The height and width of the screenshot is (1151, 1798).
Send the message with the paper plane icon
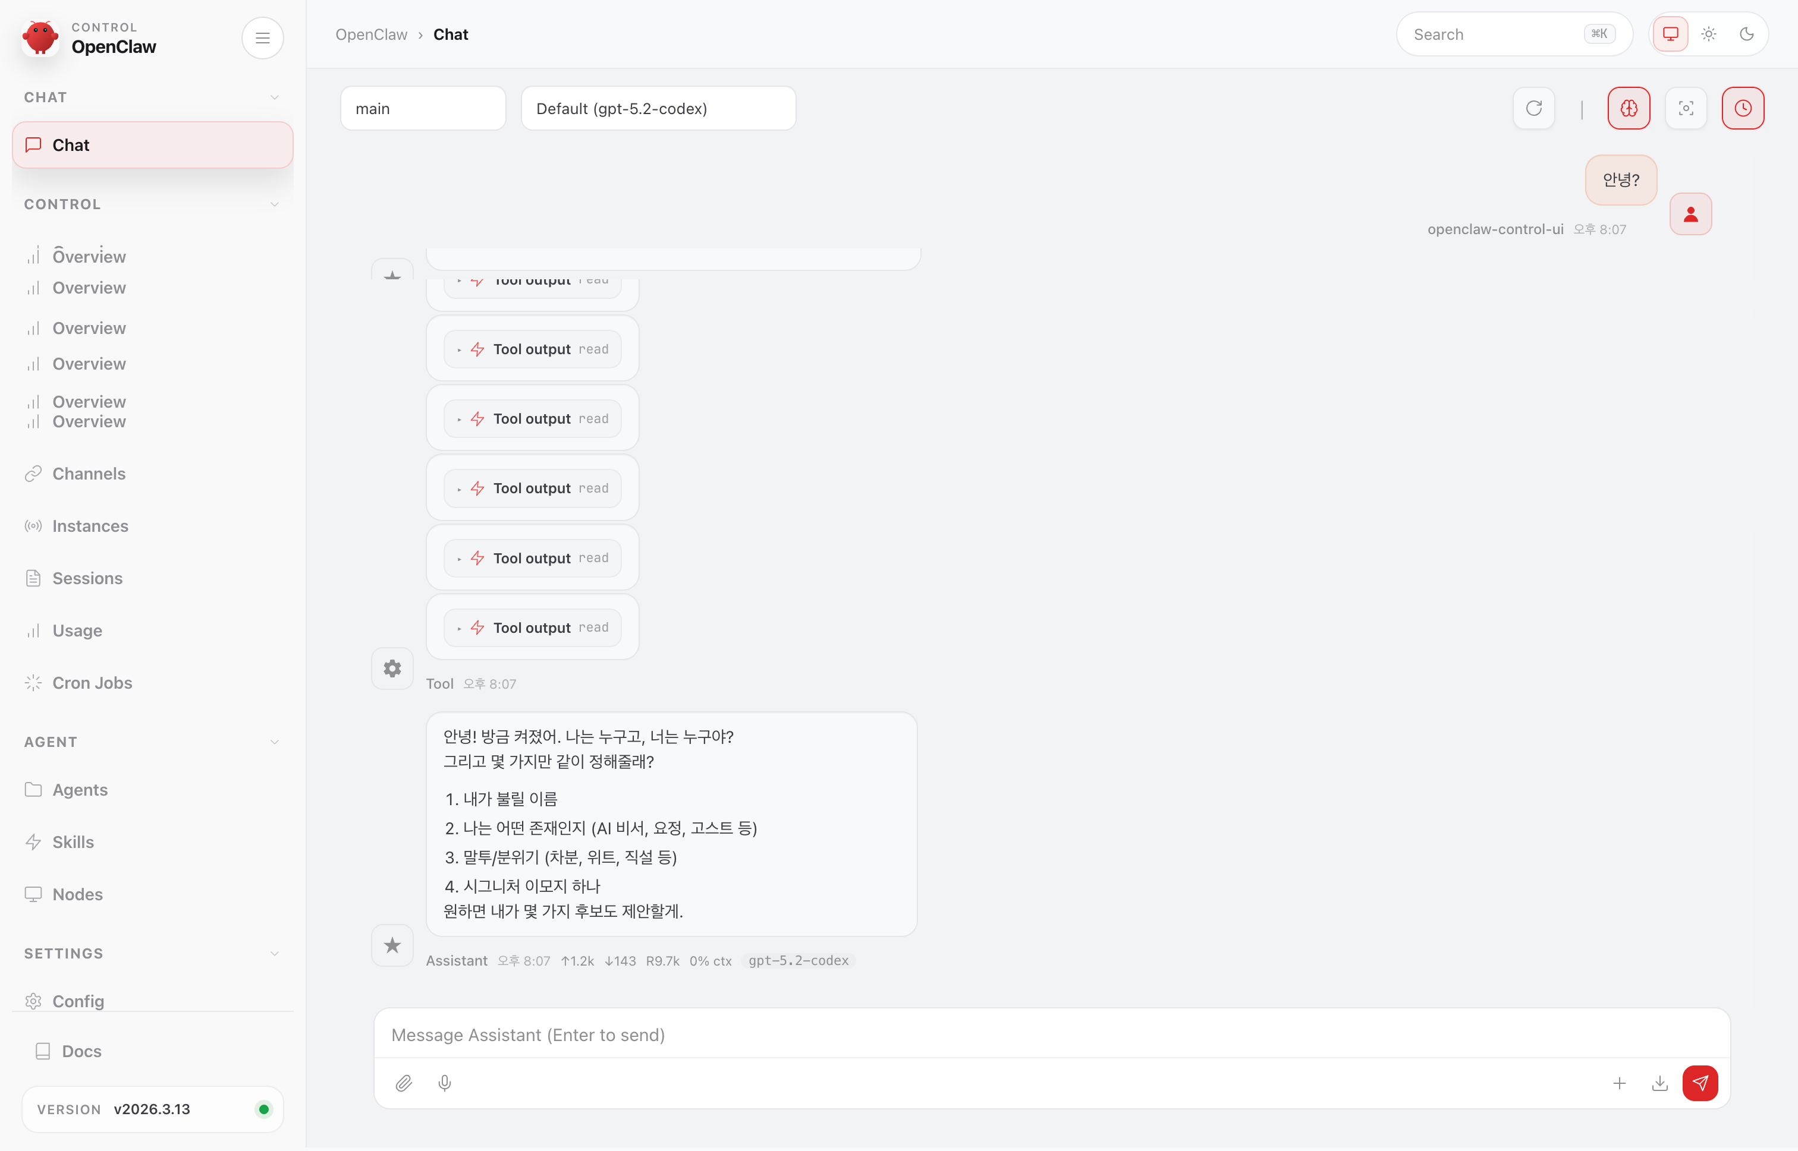click(x=1700, y=1083)
